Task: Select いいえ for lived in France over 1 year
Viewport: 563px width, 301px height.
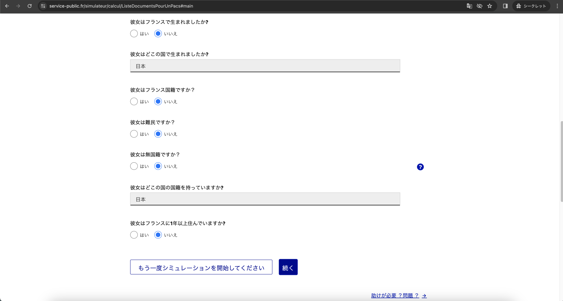Action: pos(158,235)
